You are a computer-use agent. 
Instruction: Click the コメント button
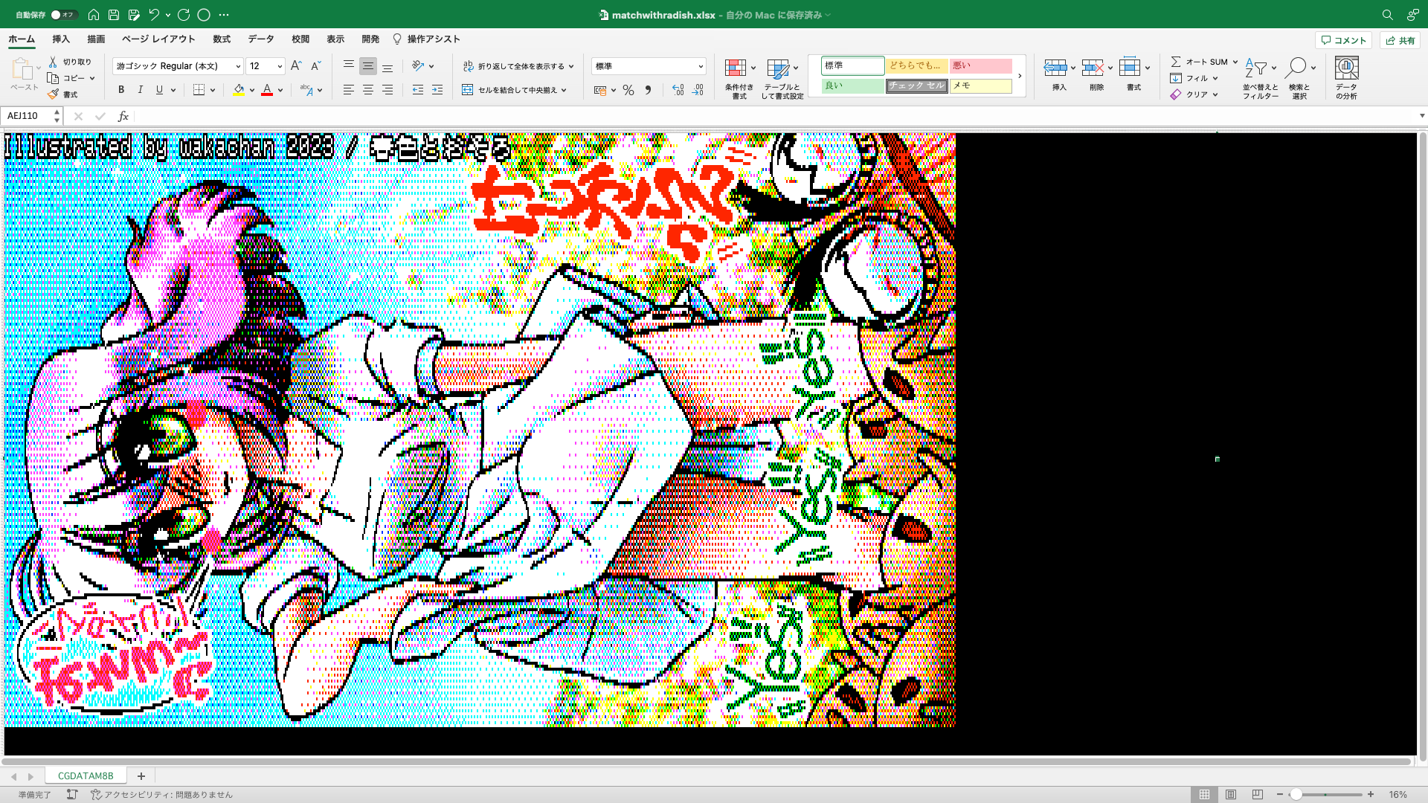(1343, 40)
